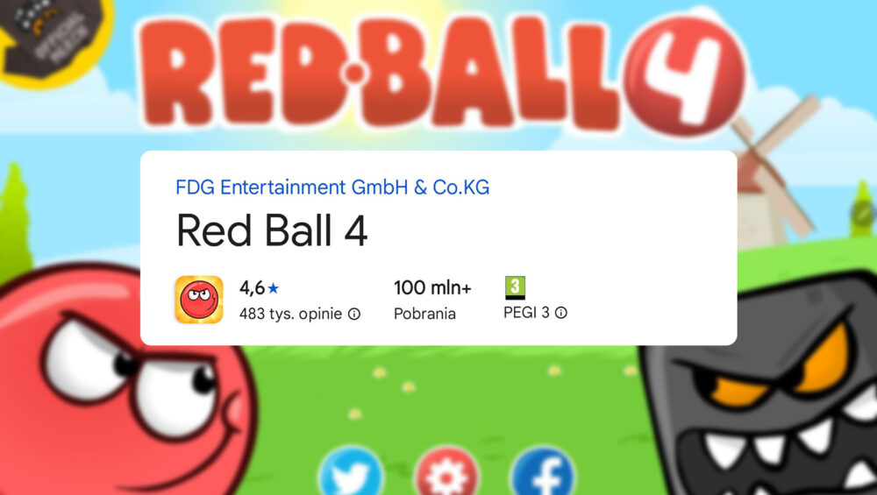
Task: Click the Red Ball 4 app icon
Action: click(x=199, y=300)
